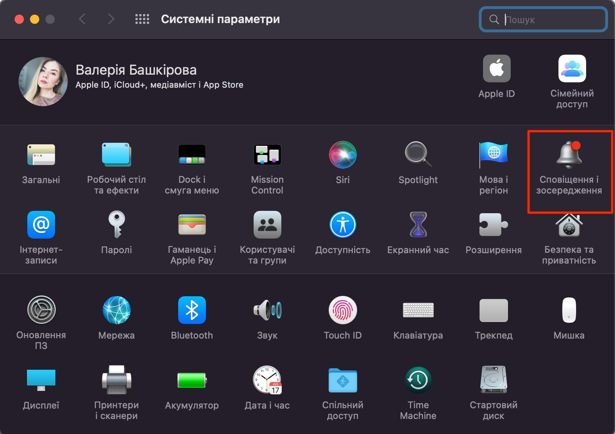The image size is (615, 434).
Task: Close the Системні параметри window
Action: pos(19,19)
